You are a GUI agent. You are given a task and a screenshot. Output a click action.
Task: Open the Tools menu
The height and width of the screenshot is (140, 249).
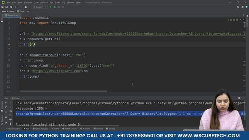click(x=57, y=3)
